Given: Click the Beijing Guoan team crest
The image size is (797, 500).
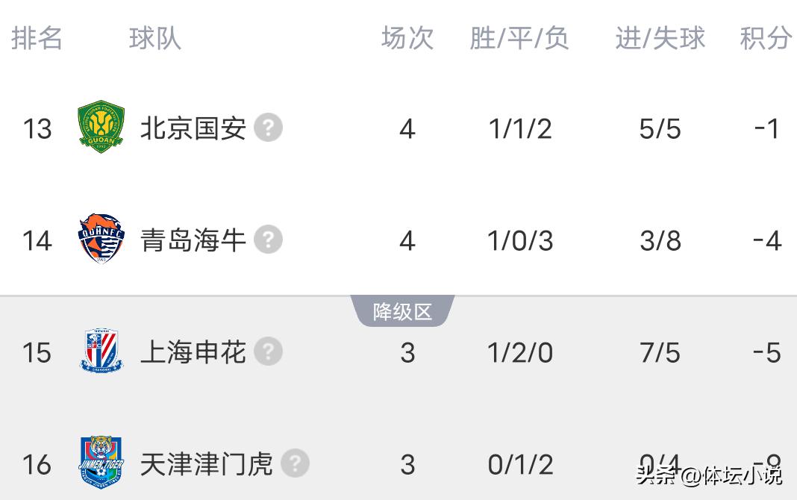Looking at the screenshot, I should (x=101, y=128).
